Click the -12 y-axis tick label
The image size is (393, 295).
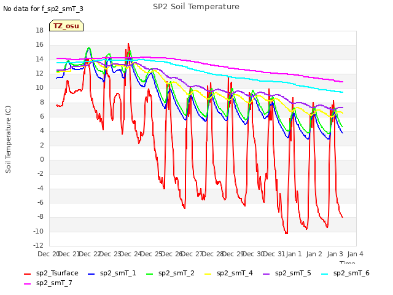[38, 245]
